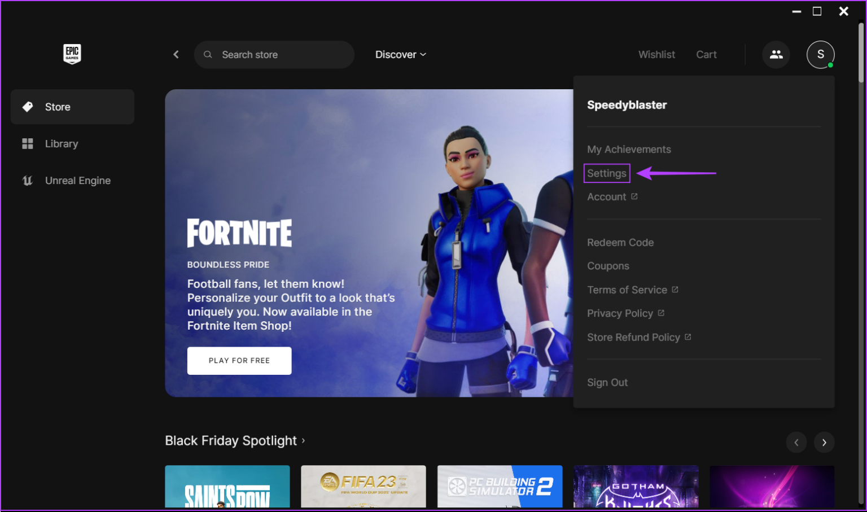867x512 pixels.
Task: Click the Speedyblaster profile avatar
Action: tap(820, 54)
